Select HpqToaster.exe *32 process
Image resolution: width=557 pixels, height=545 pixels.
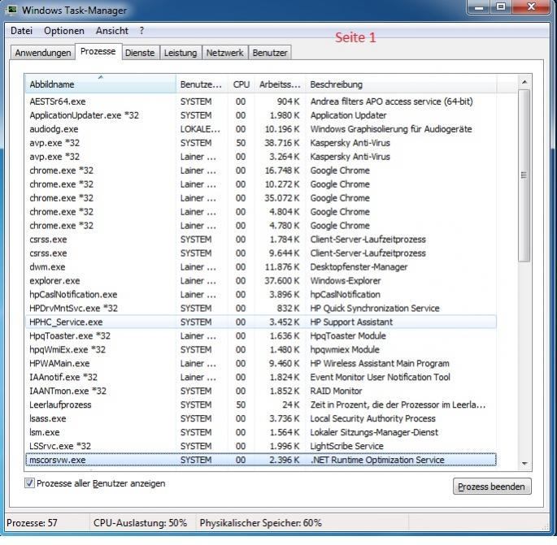pos(261,336)
